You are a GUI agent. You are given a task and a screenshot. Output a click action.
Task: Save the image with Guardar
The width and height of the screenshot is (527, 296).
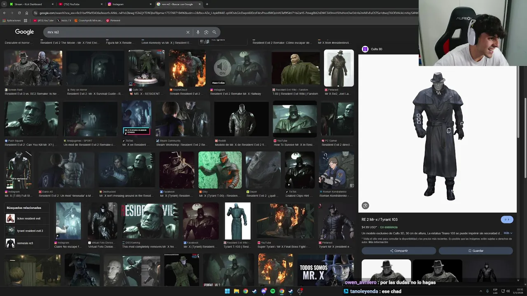(476, 251)
